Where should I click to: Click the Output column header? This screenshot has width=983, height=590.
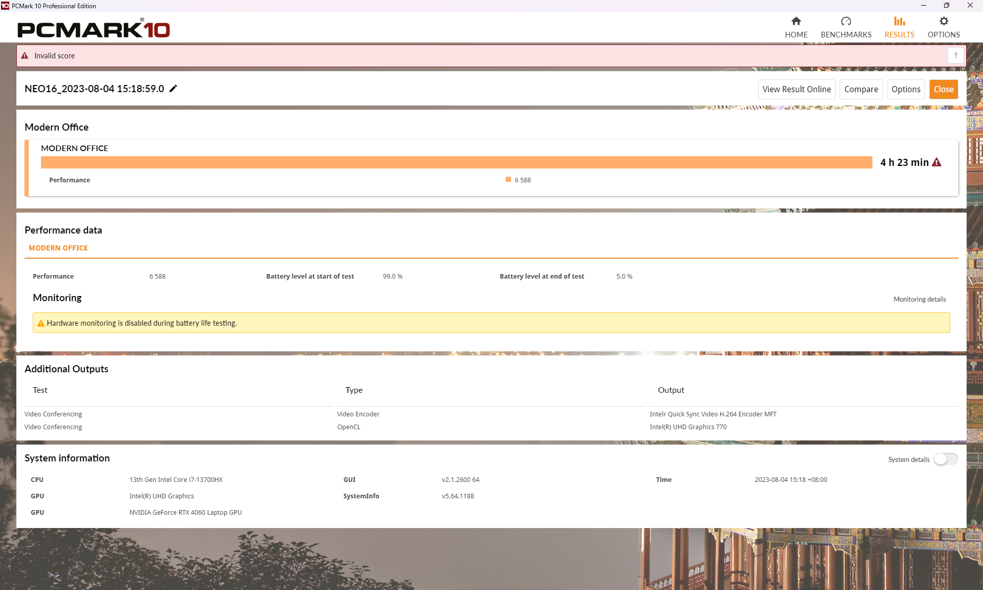[x=671, y=390]
